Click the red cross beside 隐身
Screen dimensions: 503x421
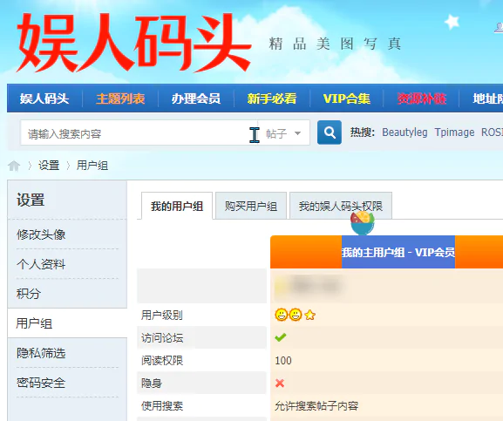click(x=280, y=383)
